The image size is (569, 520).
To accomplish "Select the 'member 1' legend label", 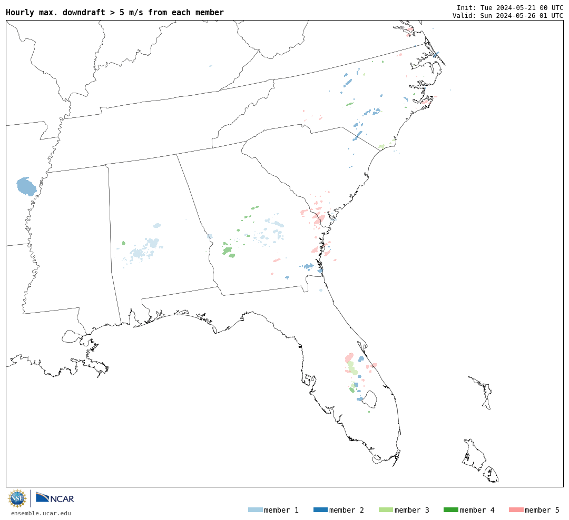I will pyautogui.click(x=281, y=510).
